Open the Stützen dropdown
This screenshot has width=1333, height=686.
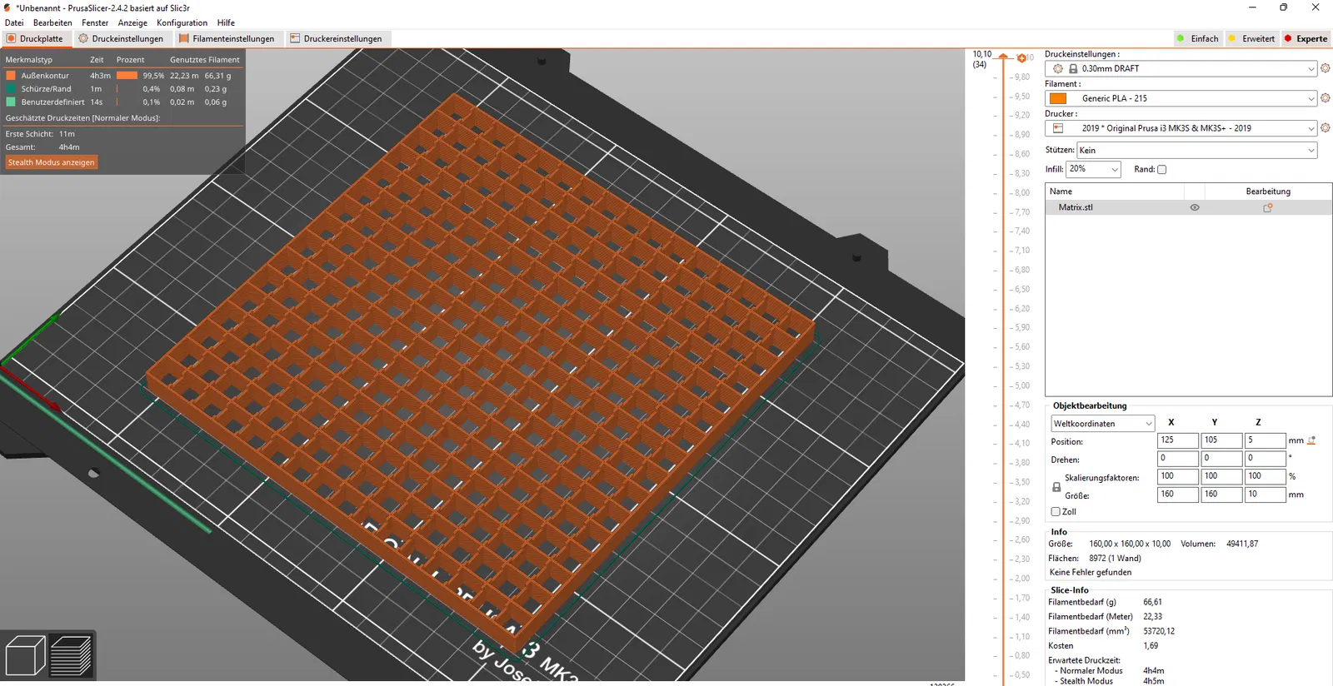1197,151
